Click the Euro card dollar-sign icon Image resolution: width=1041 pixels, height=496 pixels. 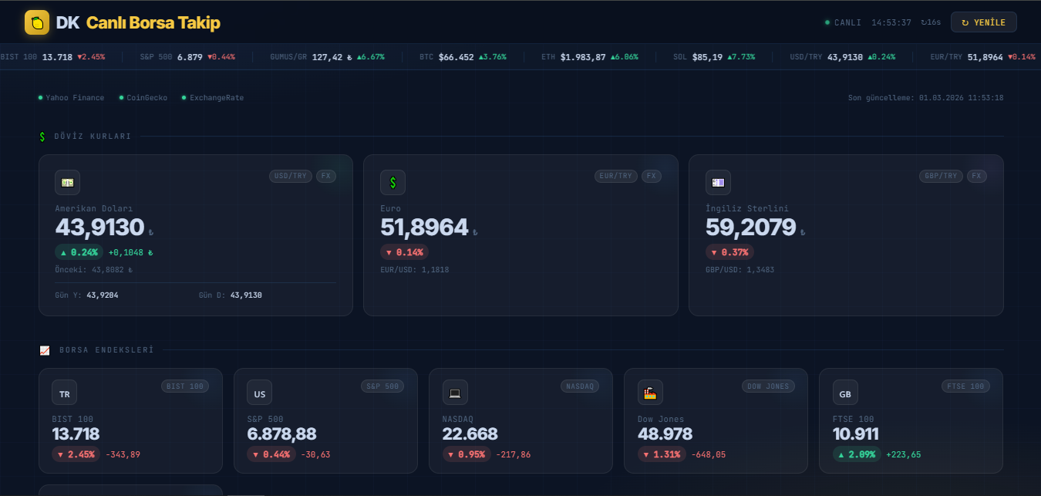[x=392, y=182]
